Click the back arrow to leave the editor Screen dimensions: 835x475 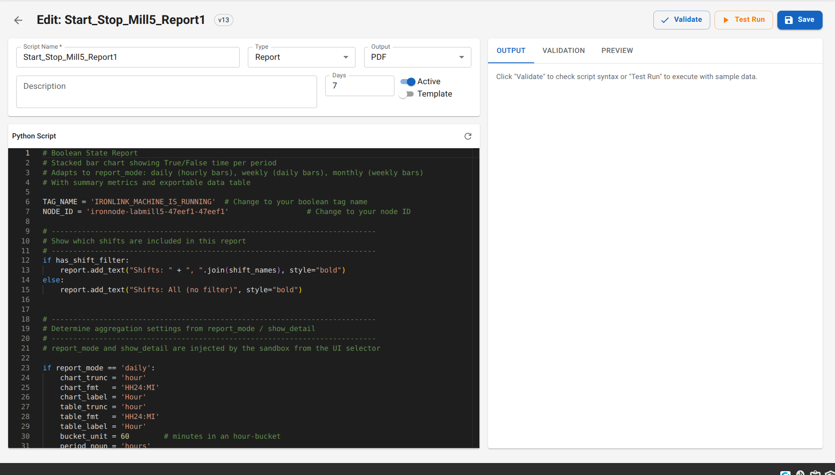[18, 20]
